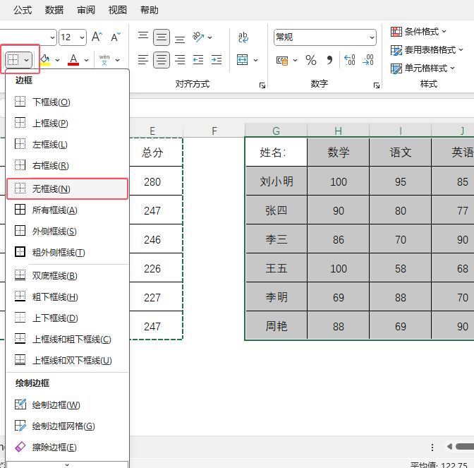
Task: Increase font size with the larger A icon
Action: point(97,37)
